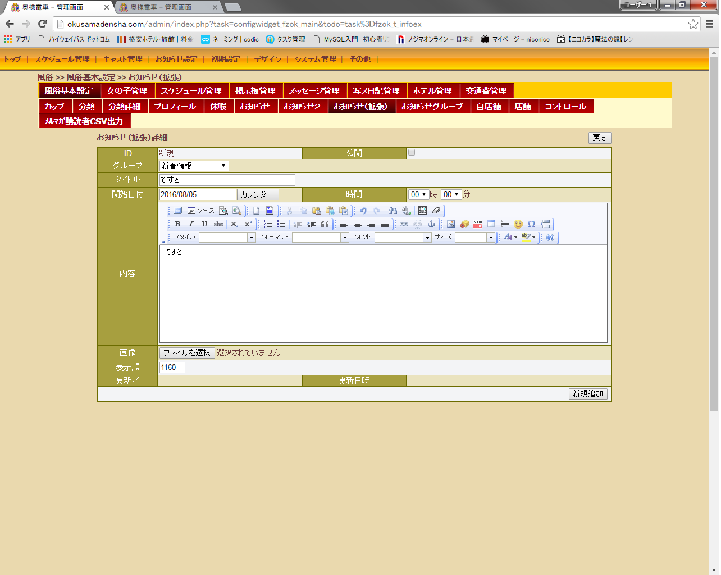Viewport: 721px width, 575px height.
Task: Open the hour dropdown next to 時
Action: (418, 194)
